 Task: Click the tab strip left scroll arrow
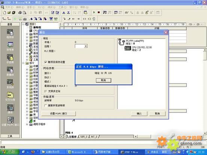(61, 137)
